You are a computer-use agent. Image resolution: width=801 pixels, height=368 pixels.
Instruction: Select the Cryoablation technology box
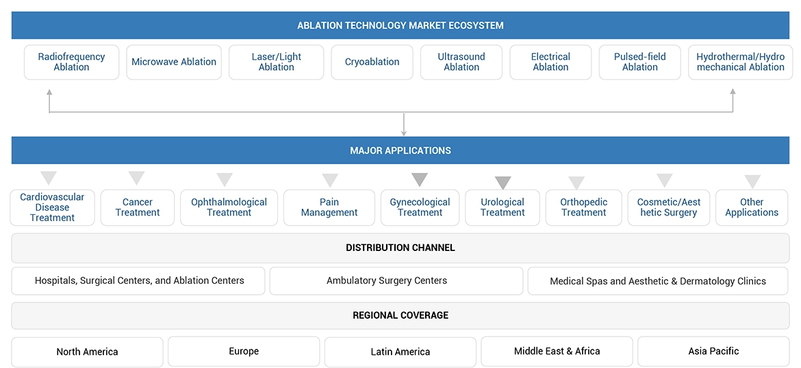pos(372,62)
